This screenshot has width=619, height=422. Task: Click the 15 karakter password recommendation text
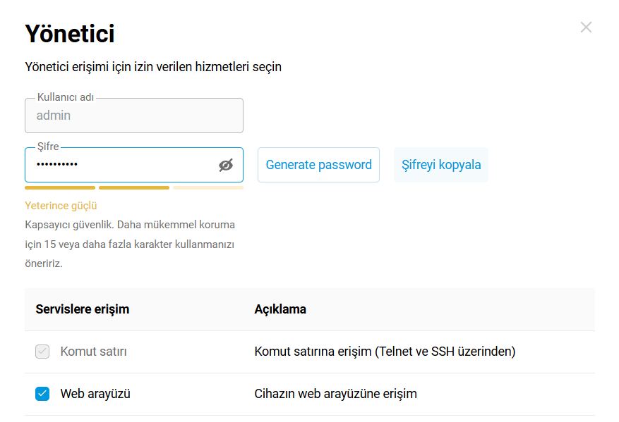coord(130,244)
